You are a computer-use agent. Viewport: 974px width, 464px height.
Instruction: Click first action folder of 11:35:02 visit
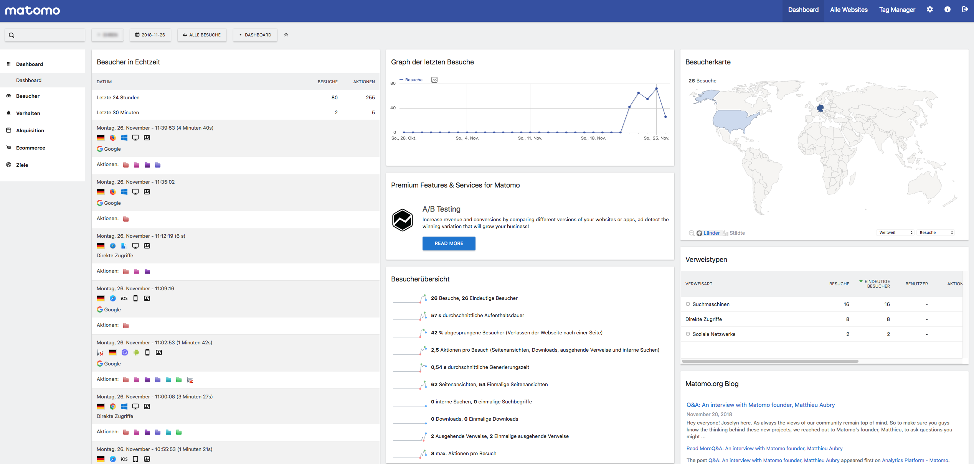(126, 219)
